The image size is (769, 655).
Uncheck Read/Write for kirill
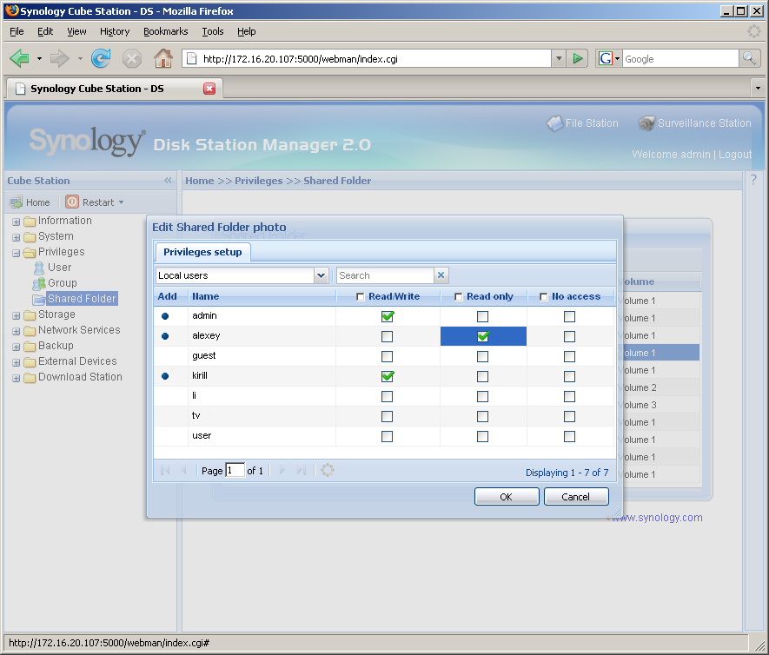[x=388, y=376]
